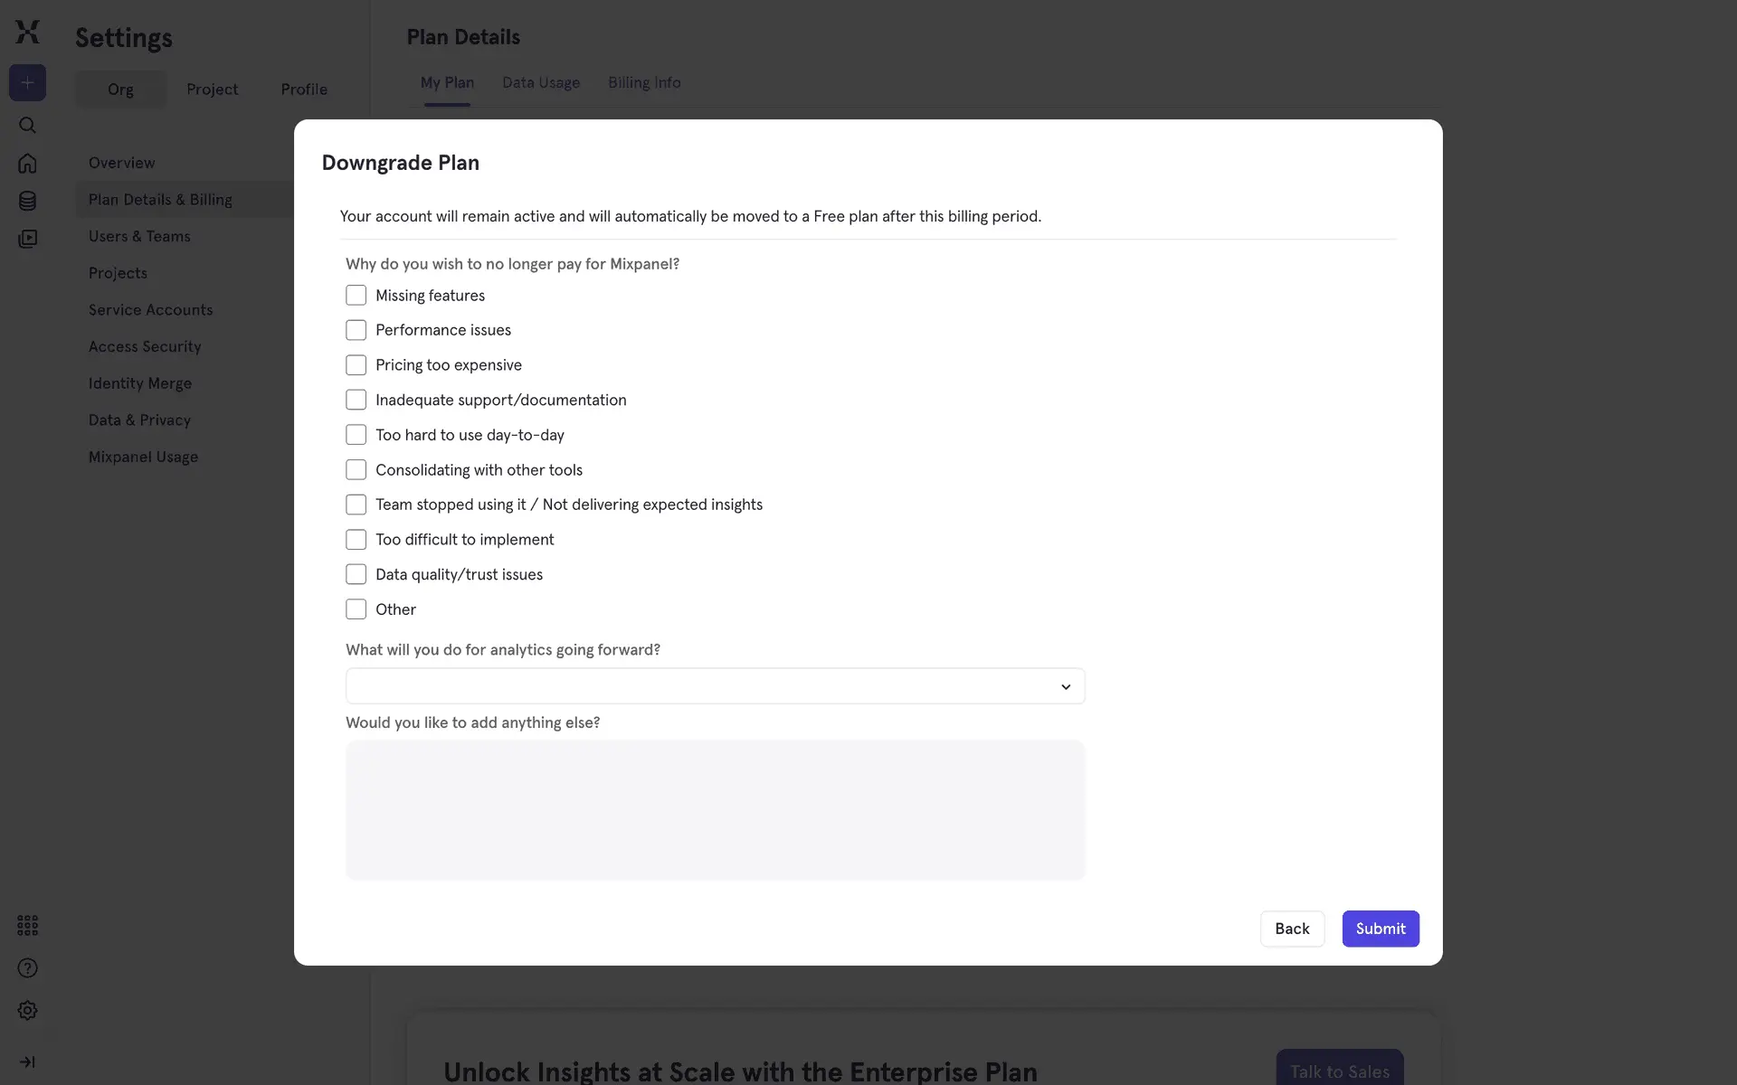Screen dimensions: 1737x1085
Task: Click the help question mark icon
Action: pos(27,968)
